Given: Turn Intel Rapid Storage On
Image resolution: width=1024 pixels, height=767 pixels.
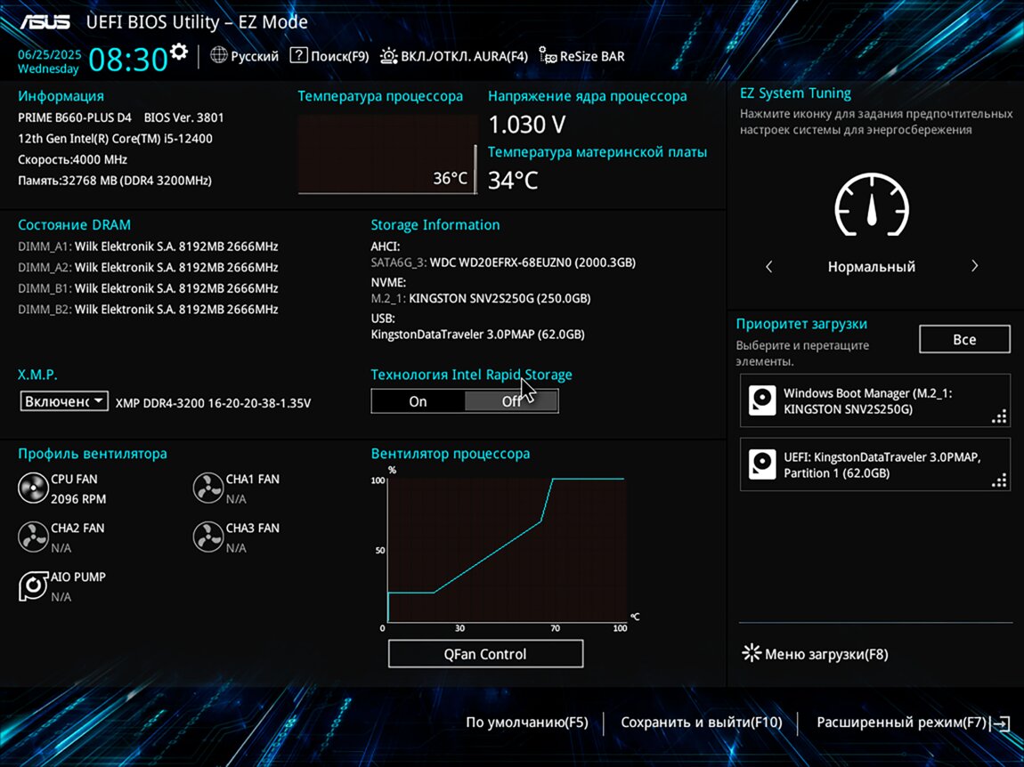Looking at the screenshot, I should tap(418, 401).
